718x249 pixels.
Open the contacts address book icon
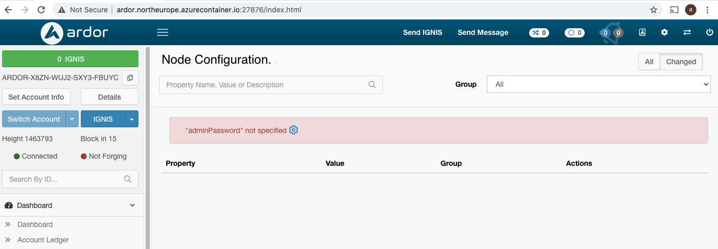[x=642, y=32]
